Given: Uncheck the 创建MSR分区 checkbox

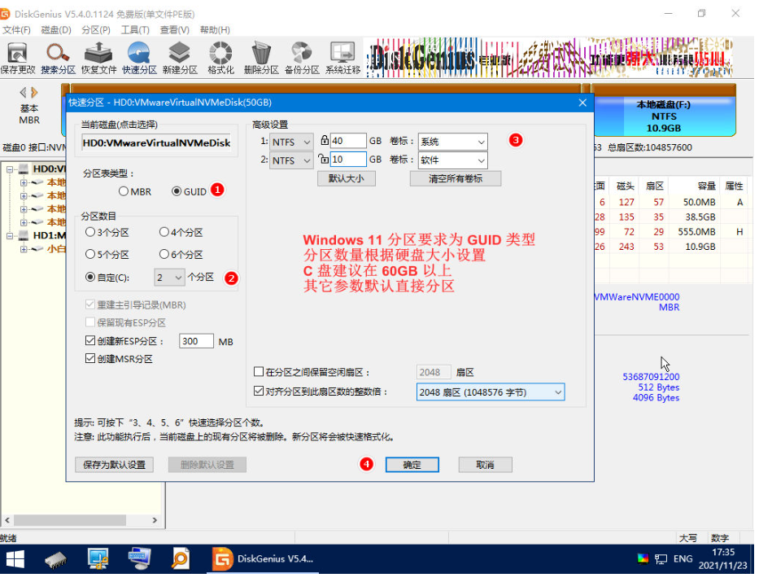Looking at the screenshot, I should pos(90,359).
